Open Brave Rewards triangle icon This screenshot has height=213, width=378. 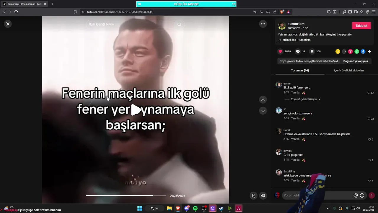click(288, 12)
